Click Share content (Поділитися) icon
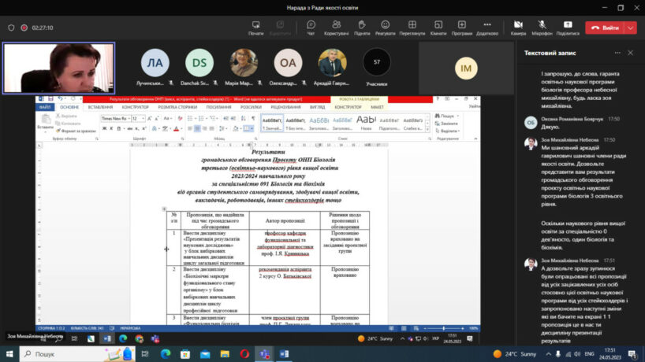Screen dimensions: 645x362 point(567,27)
